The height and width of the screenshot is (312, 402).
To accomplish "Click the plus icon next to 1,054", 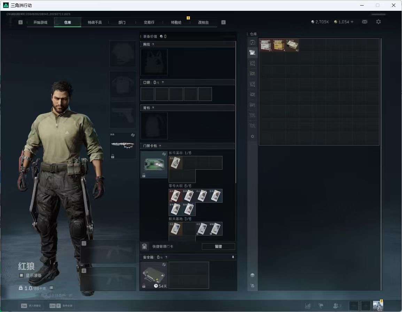I will [352, 22].
